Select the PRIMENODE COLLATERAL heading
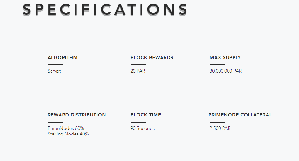 pyautogui.click(x=240, y=115)
